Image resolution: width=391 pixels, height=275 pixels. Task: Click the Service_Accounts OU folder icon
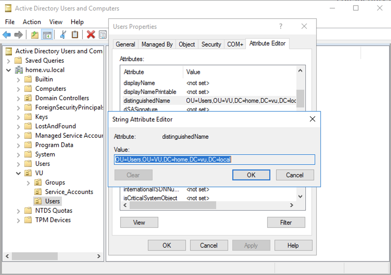pos(38,192)
